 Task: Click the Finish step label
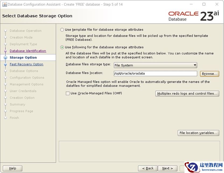pos(14,118)
